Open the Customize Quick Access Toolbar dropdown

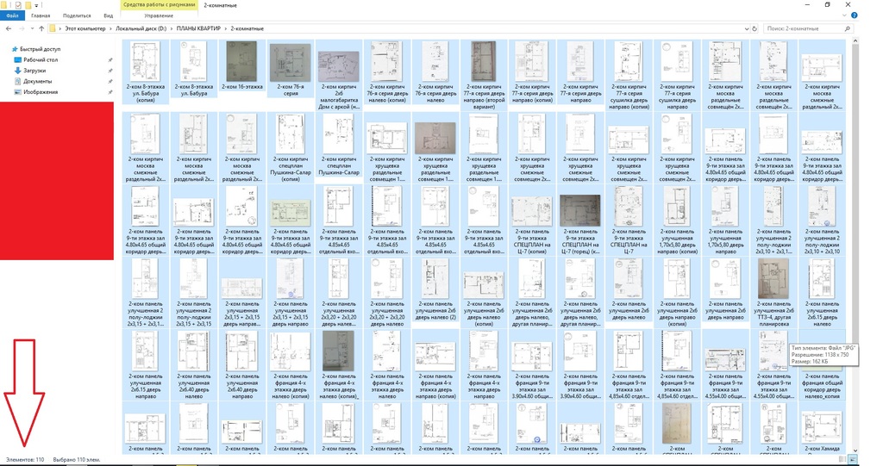click(x=37, y=4)
